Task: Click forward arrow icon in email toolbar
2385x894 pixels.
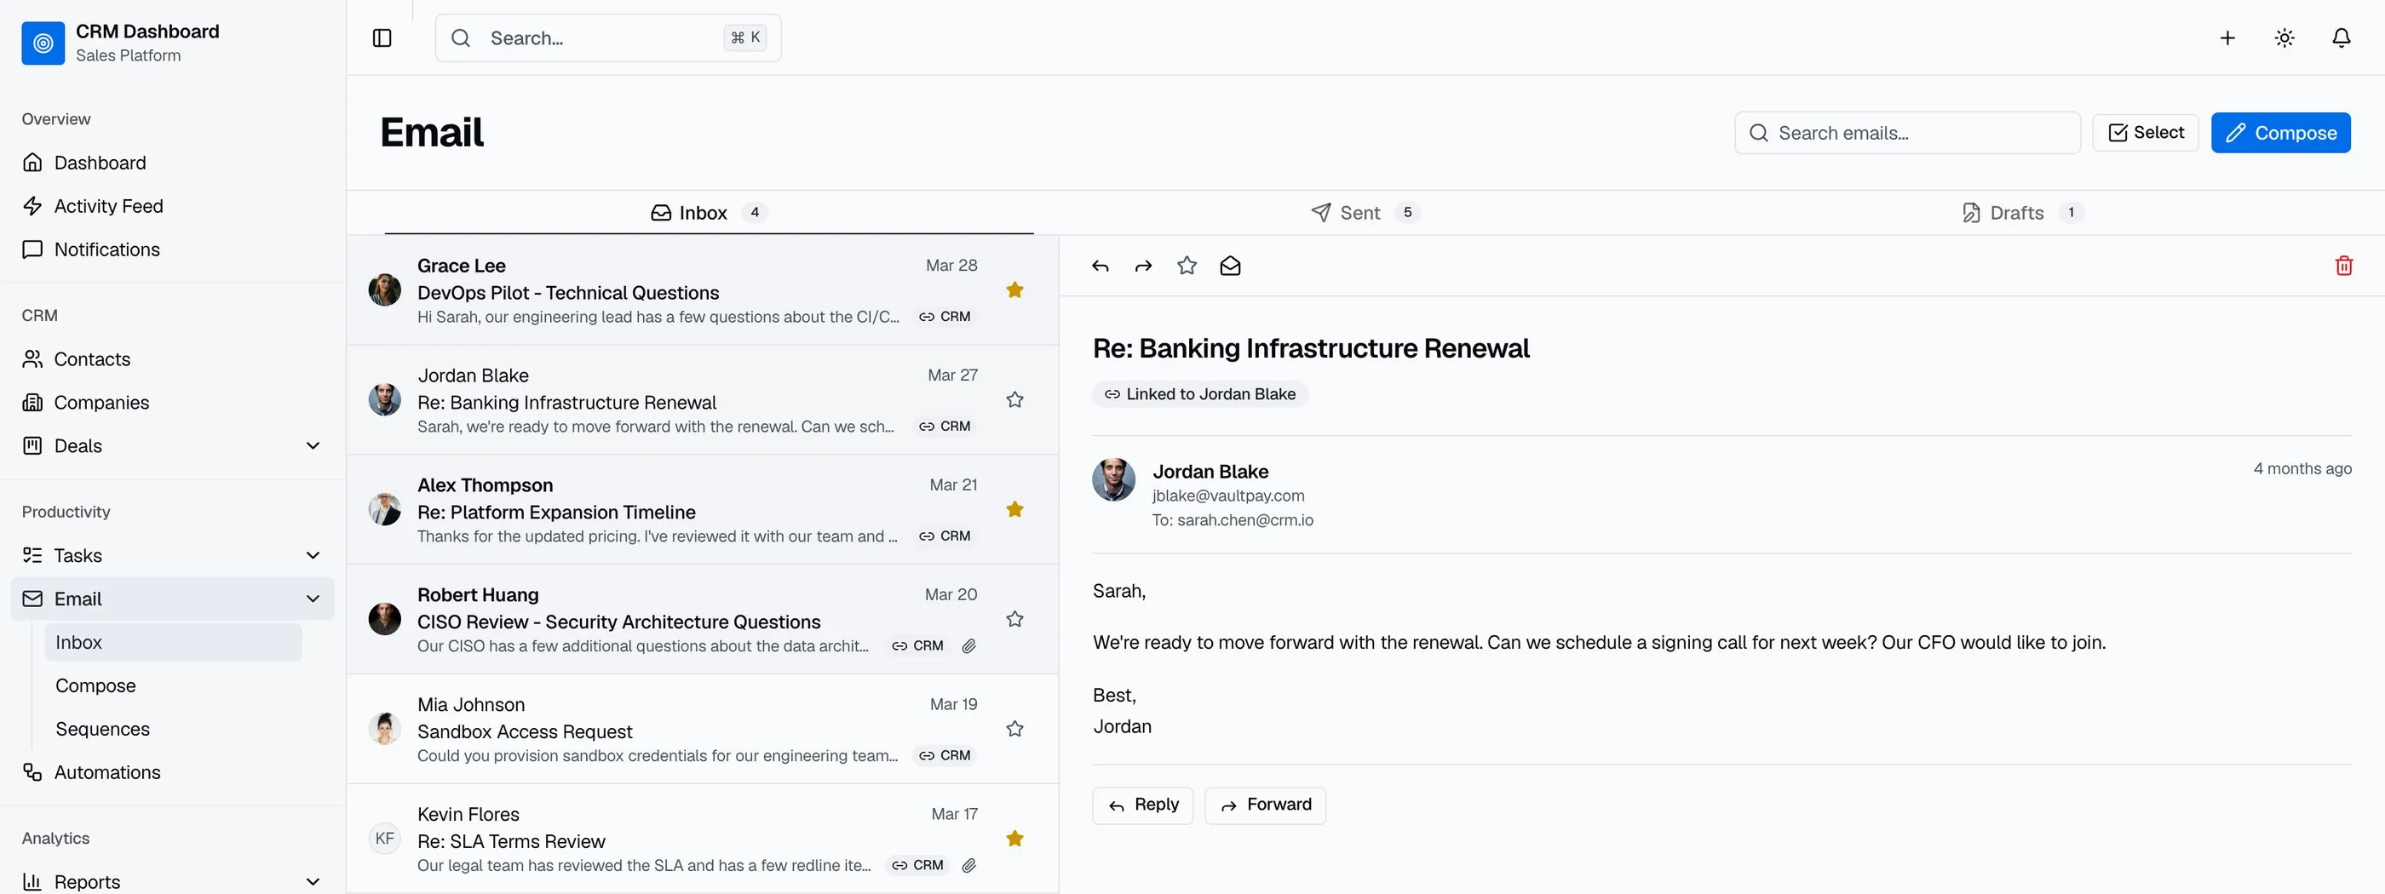Action: click(x=1143, y=266)
